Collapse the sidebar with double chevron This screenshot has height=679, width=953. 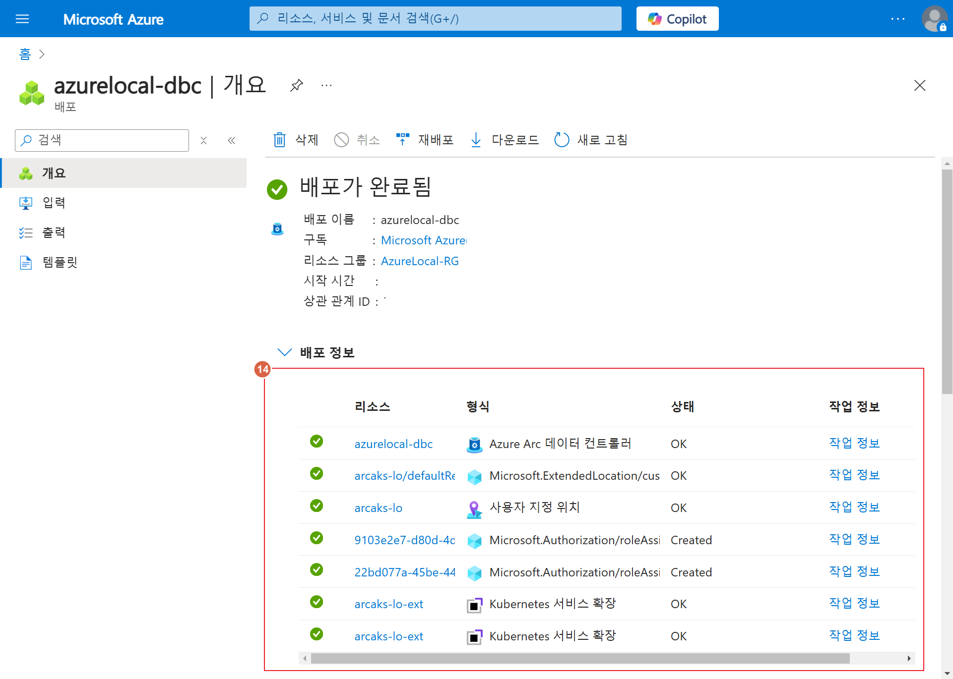[x=231, y=140]
